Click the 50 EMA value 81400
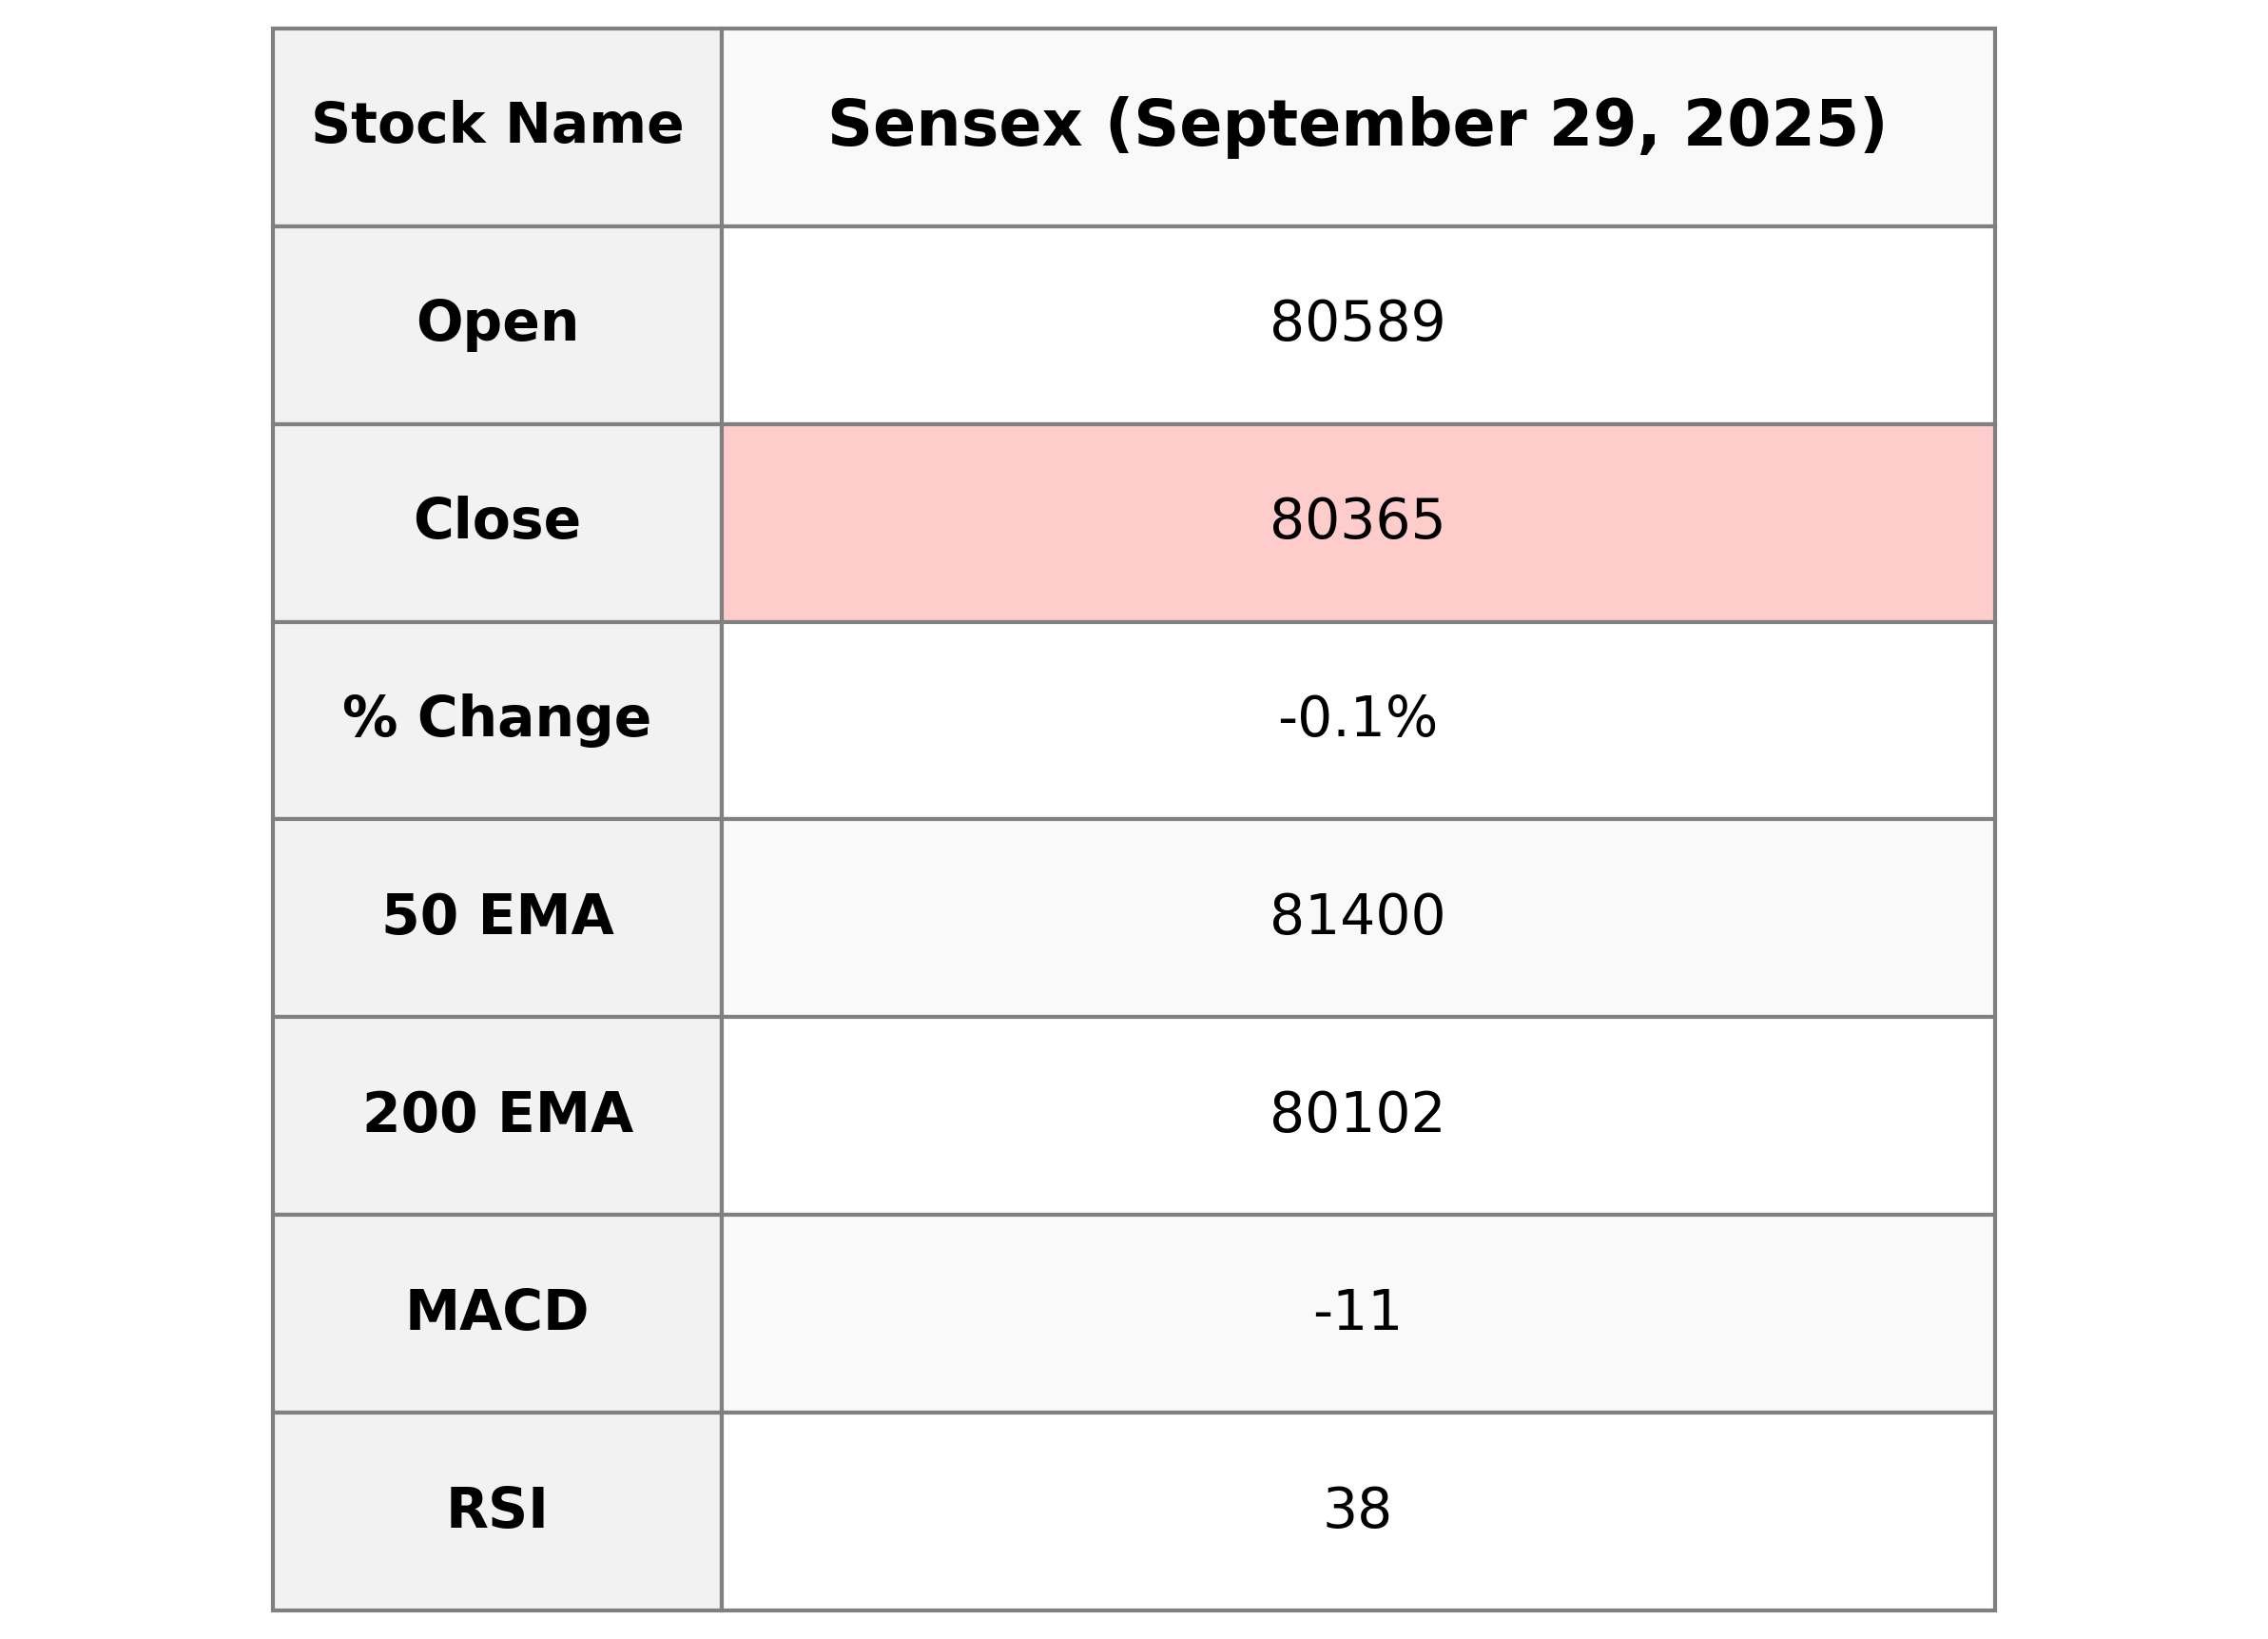Screen dimensions: 2268x1639 [1356, 915]
